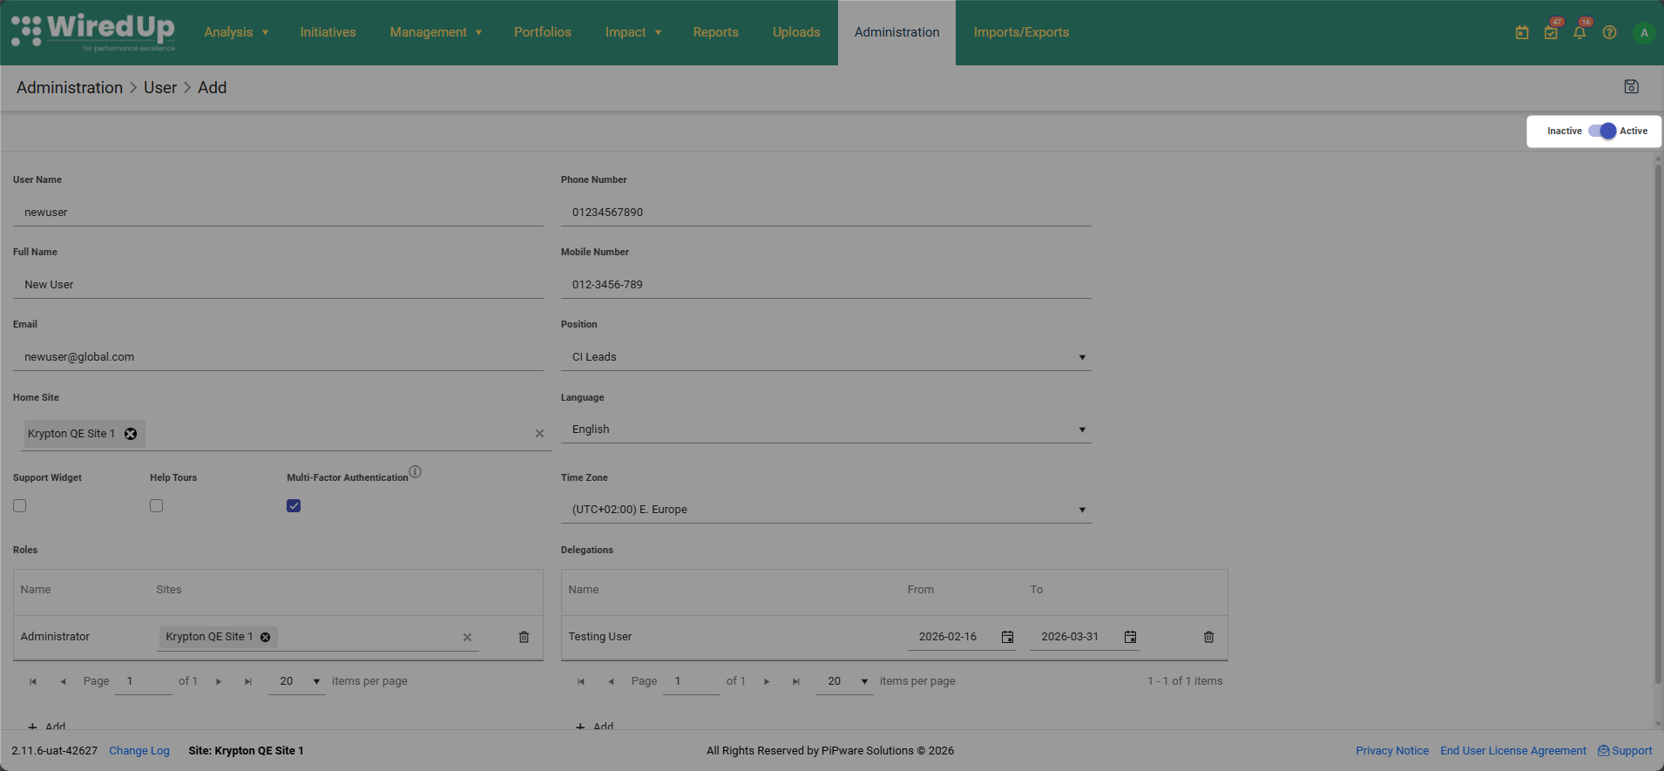Enable the Support Widget checkbox
Viewport: 1664px width, 771px height.
coord(20,505)
